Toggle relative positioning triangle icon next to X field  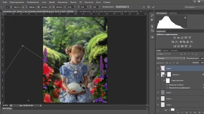23,7
